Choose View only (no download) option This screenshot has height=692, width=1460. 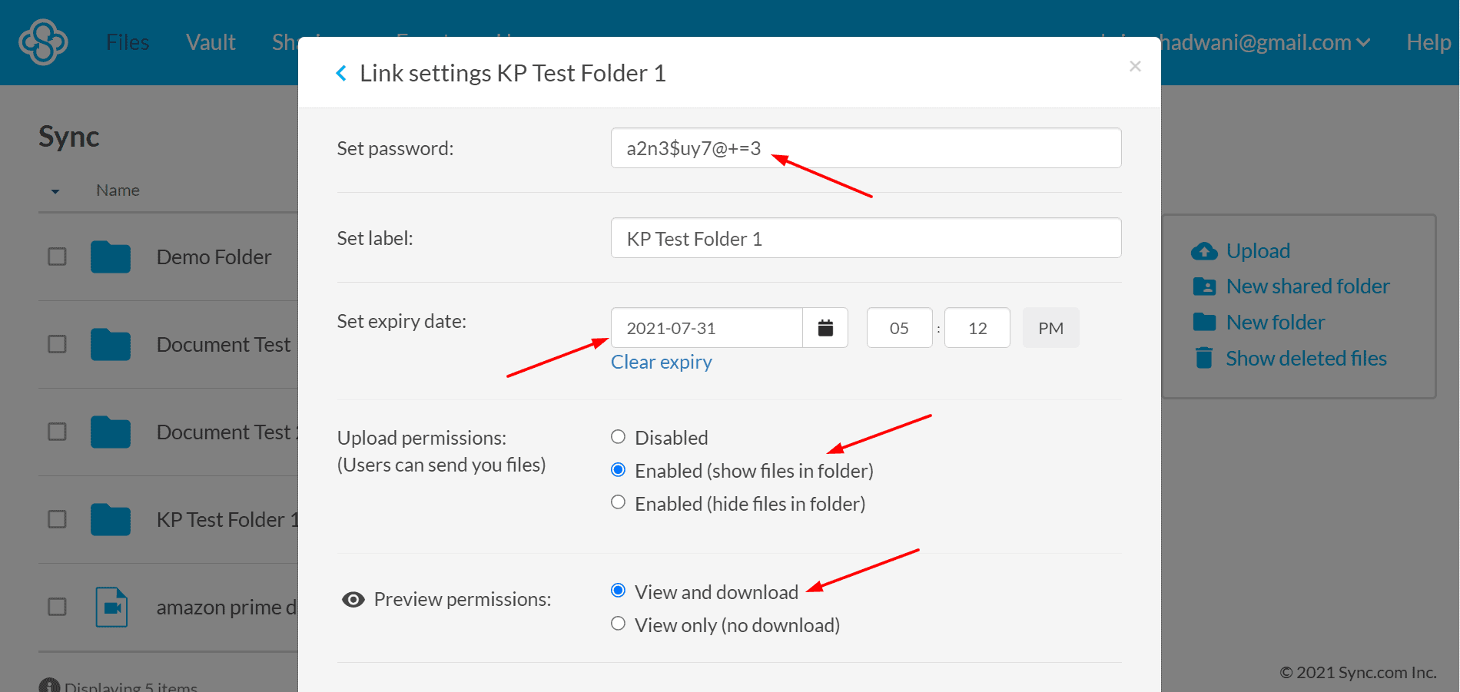point(619,624)
